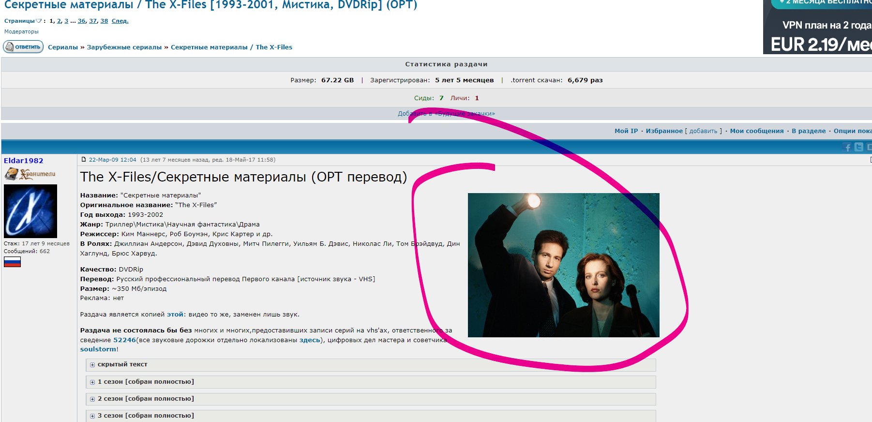
Task: Go to page 37 of topic
Action: pos(93,21)
